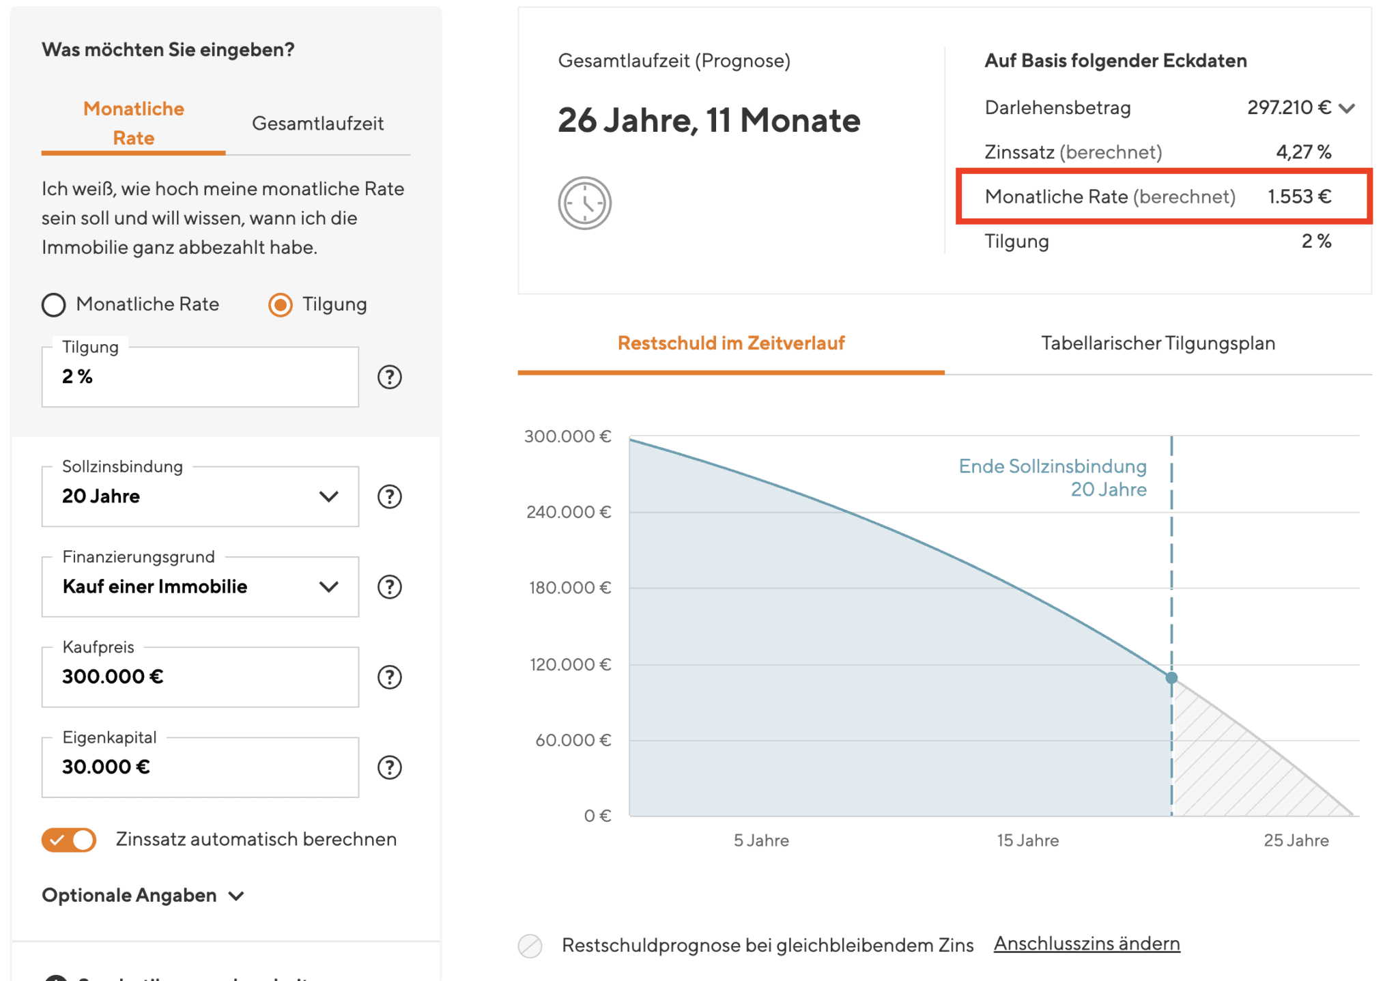Expand Optionale Angaben section

coord(143,895)
